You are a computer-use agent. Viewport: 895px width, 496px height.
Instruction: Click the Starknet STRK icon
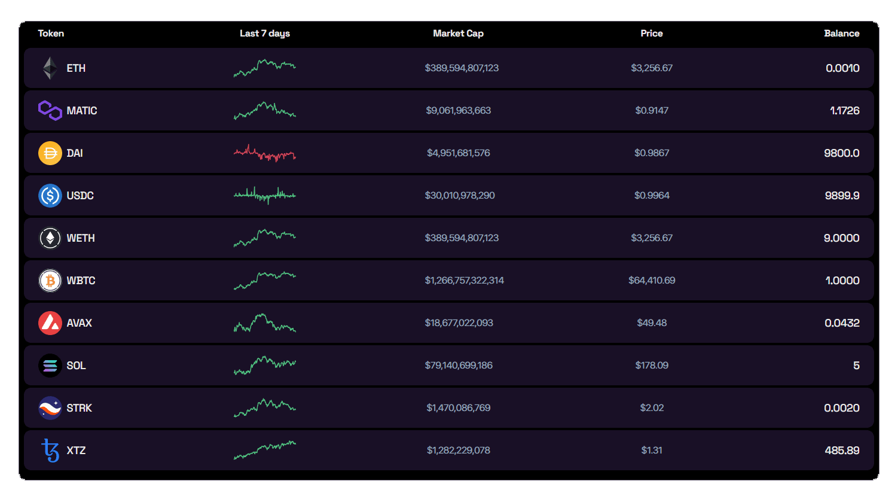click(50, 408)
